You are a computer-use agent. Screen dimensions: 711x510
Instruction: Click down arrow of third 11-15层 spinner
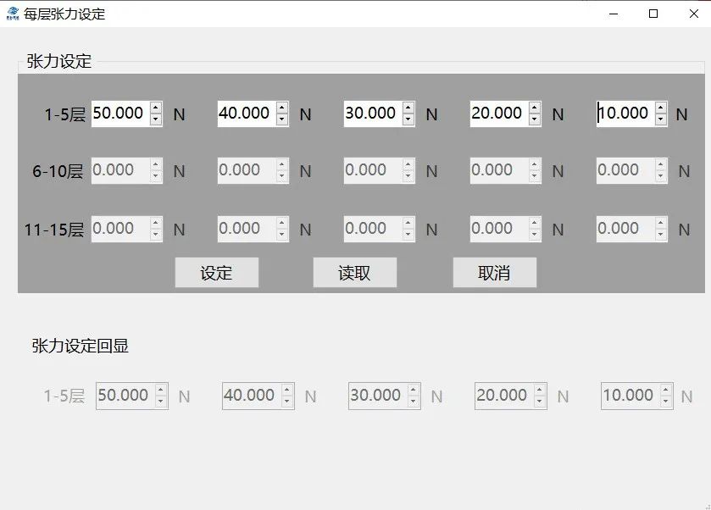click(x=408, y=235)
